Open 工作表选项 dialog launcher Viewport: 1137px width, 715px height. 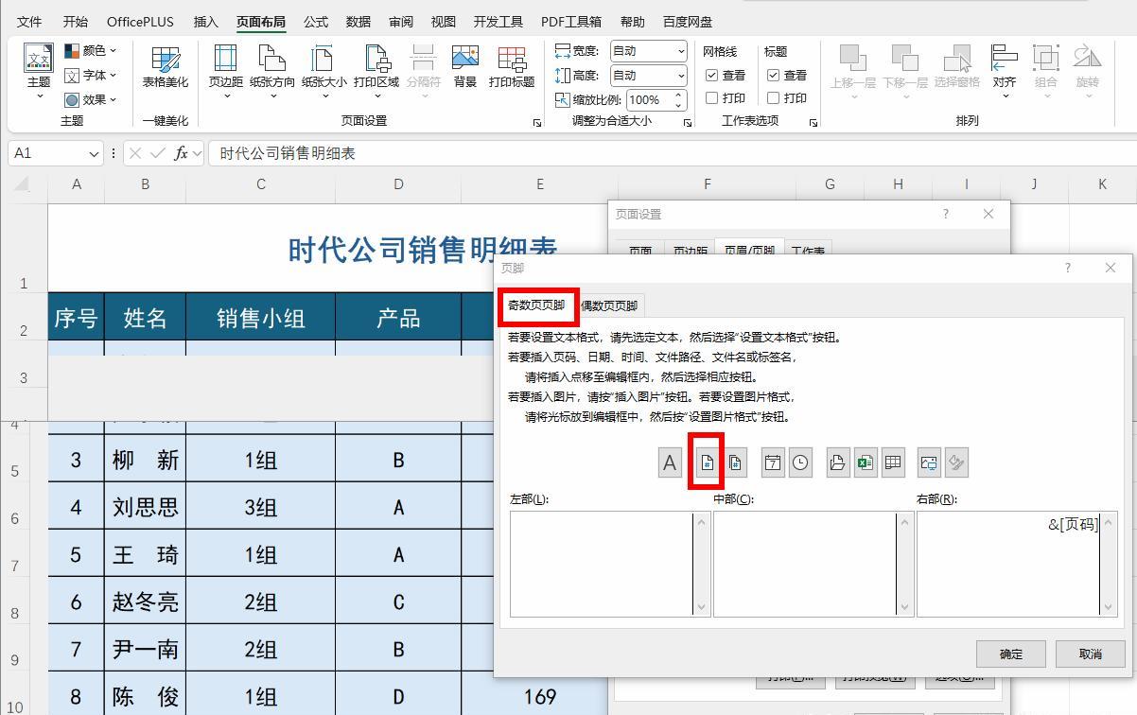(x=813, y=123)
